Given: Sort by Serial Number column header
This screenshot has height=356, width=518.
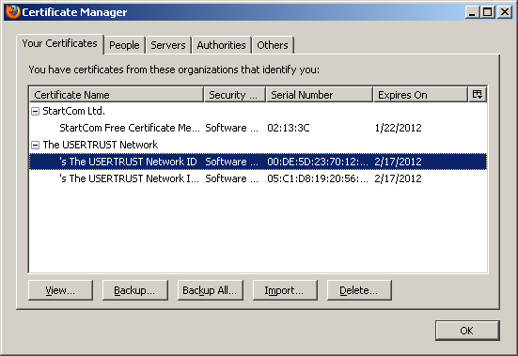Looking at the screenshot, I should tap(320, 95).
